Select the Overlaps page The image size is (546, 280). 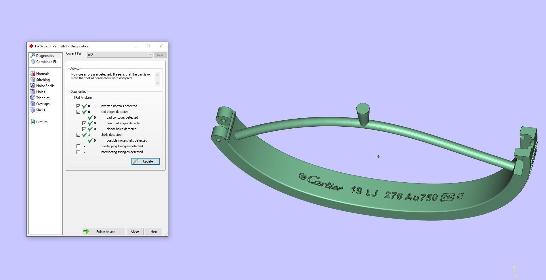tap(43, 104)
